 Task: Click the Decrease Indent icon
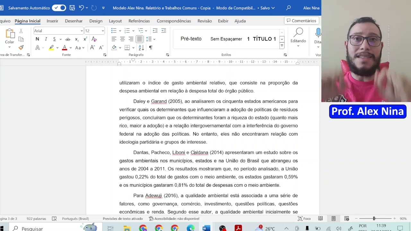coord(155,31)
